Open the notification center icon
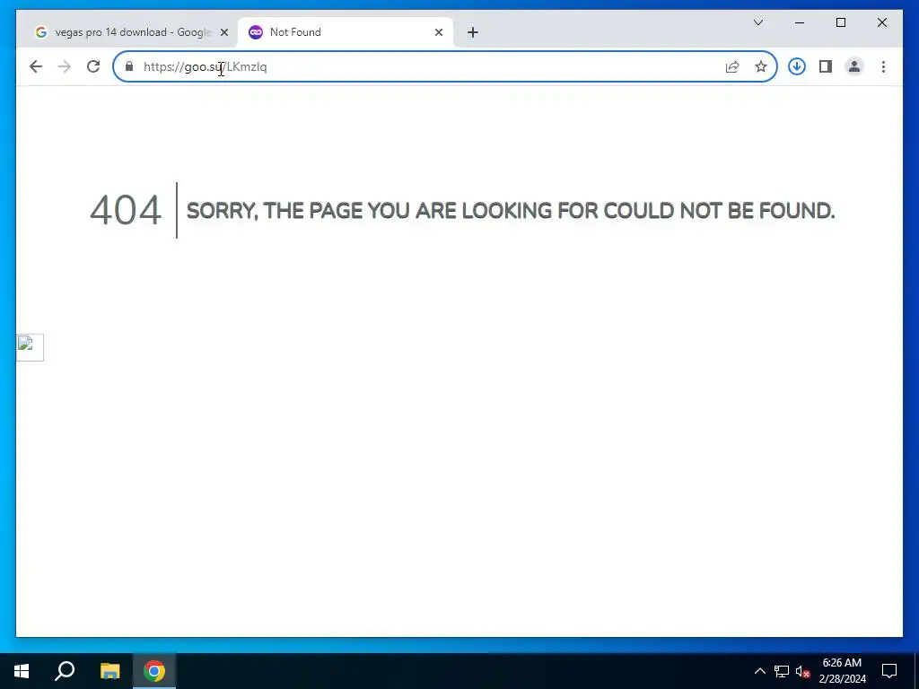Viewport: 919px width, 689px height. tap(889, 671)
